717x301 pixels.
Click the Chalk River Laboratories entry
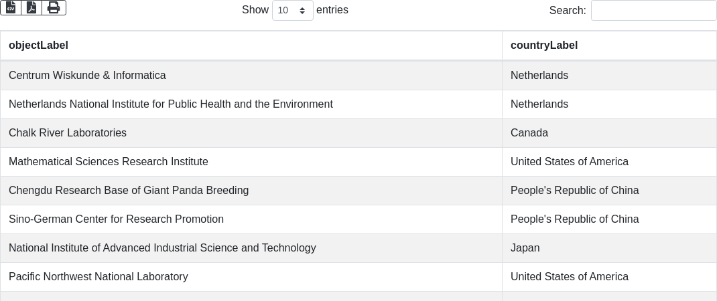[x=68, y=133]
